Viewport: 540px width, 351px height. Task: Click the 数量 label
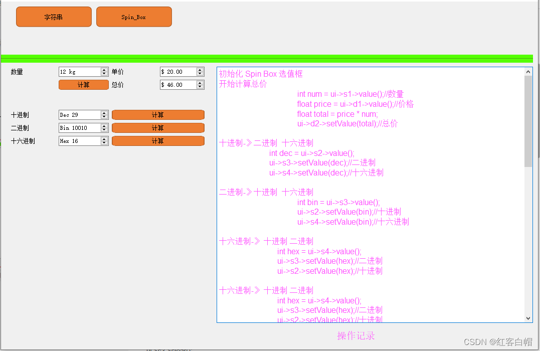click(x=17, y=72)
